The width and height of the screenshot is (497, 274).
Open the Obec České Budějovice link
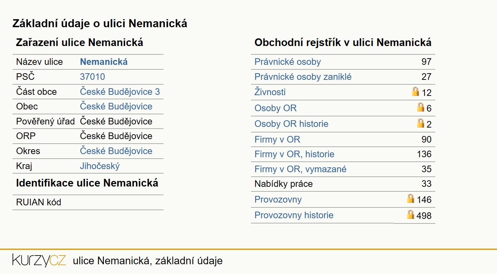pos(116,106)
